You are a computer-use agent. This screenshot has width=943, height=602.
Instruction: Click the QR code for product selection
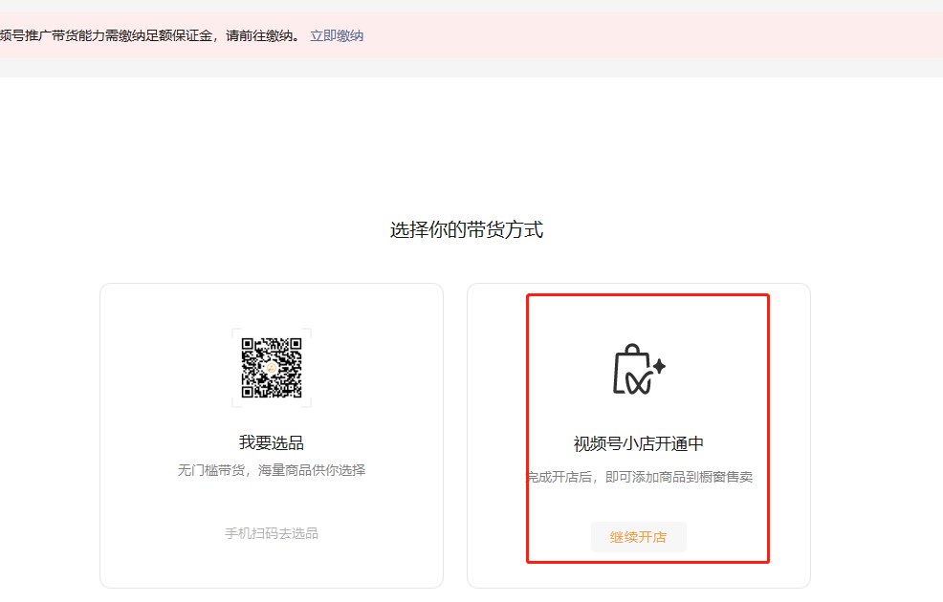[x=272, y=368]
